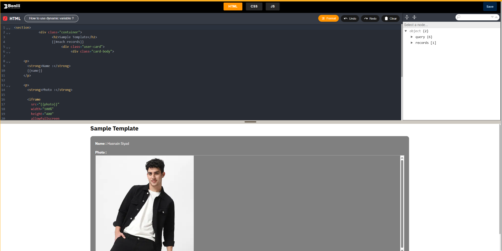Click the red HTML language icon
This screenshot has width=502, height=251.
click(5, 18)
